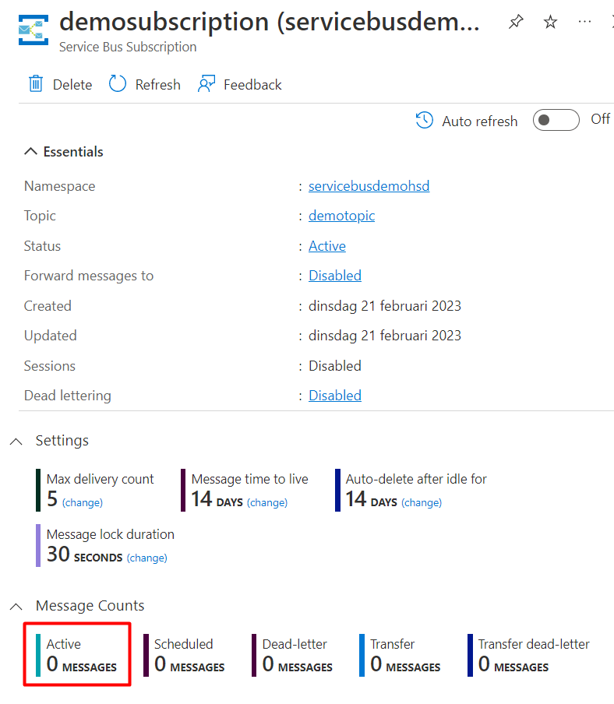Click the Forward messages to label

[x=89, y=276]
